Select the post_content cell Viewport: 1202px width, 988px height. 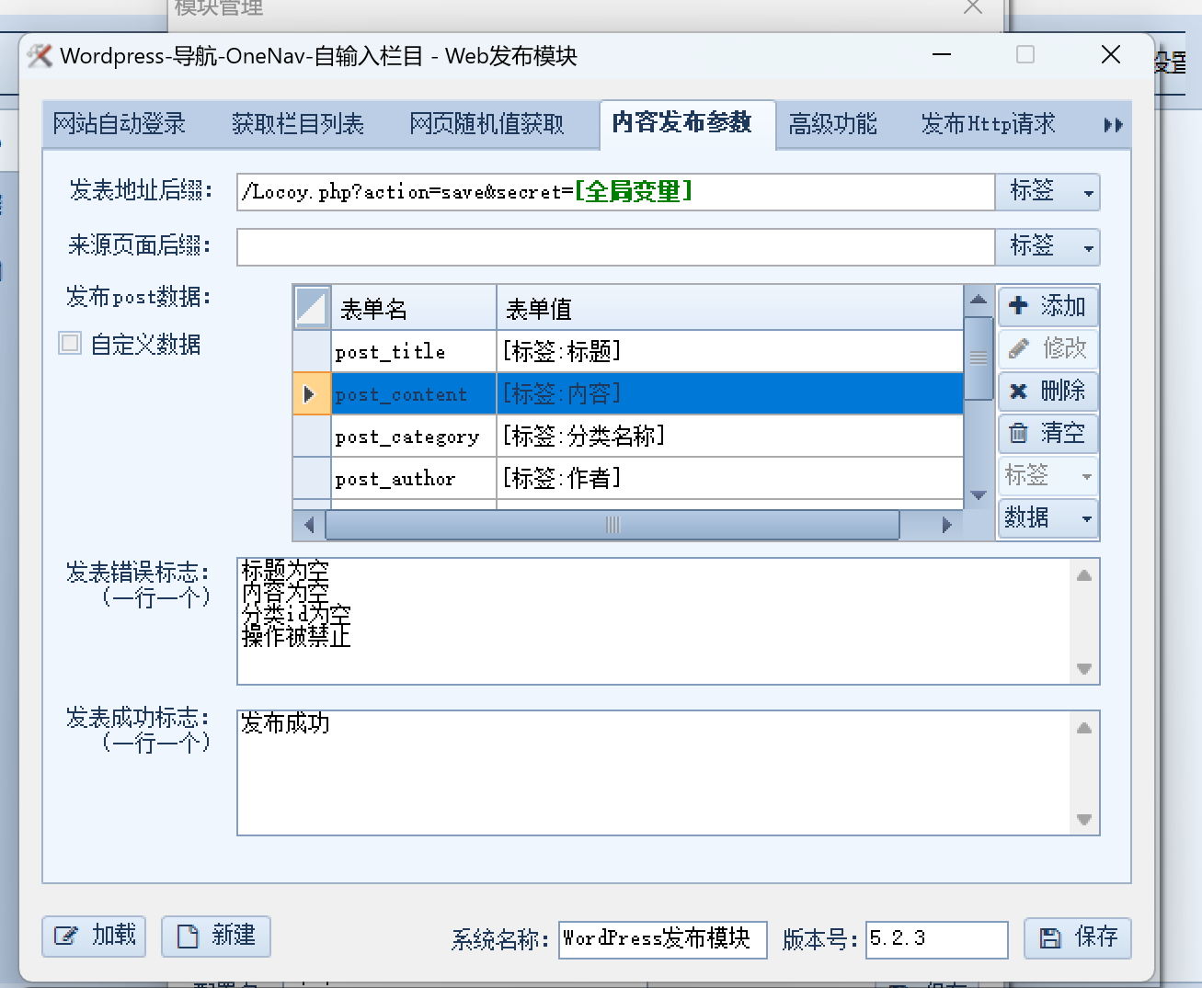(414, 393)
